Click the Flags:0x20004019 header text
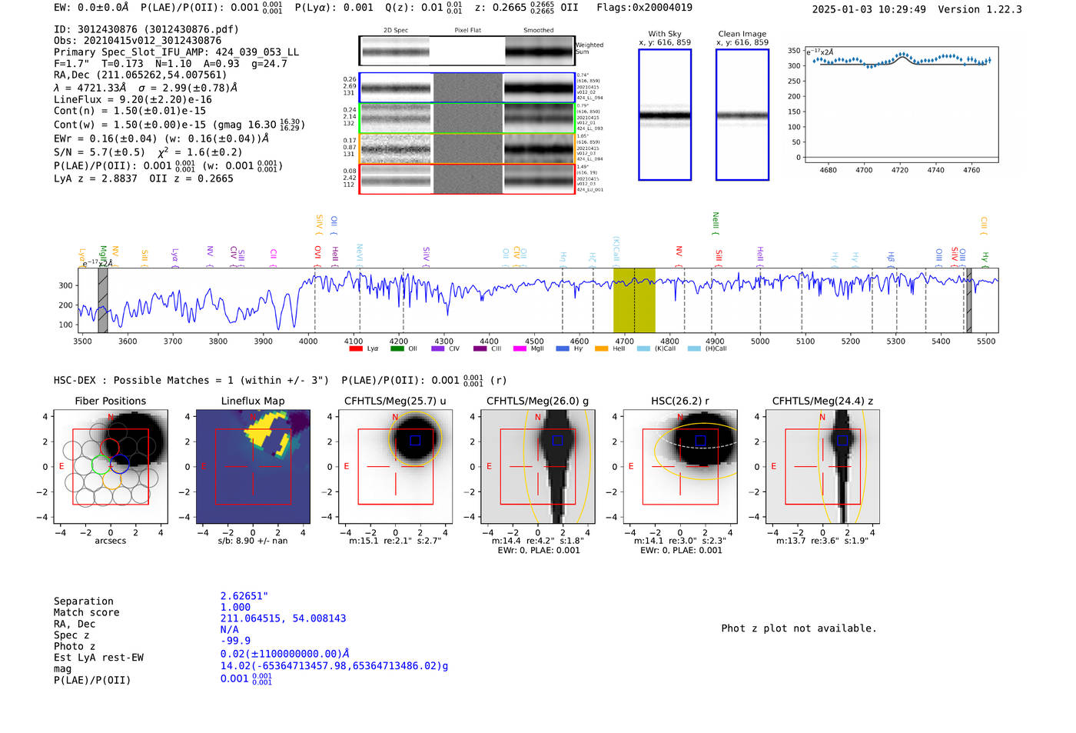Viewport: 1076px width, 733px height. [x=644, y=8]
